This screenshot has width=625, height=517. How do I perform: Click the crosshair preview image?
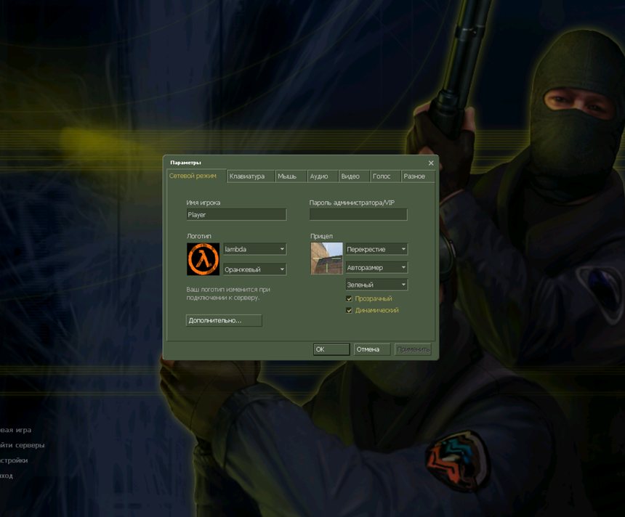[326, 258]
